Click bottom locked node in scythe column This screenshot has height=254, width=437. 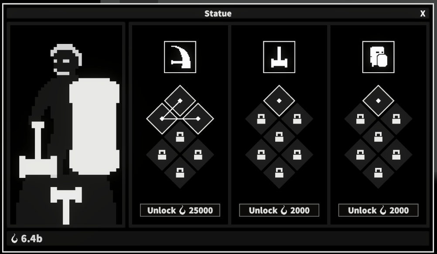point(180,173)
